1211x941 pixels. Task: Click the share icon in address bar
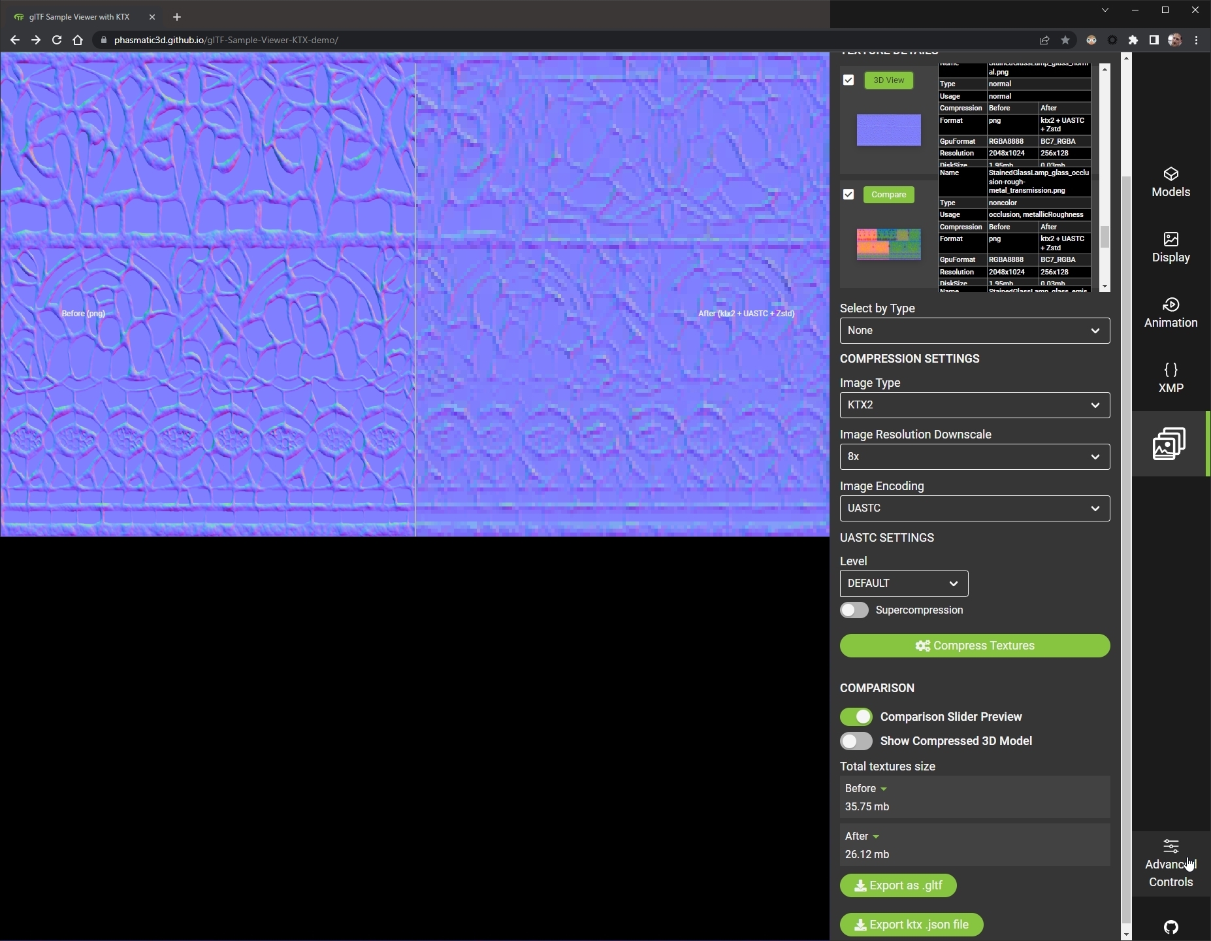[x=1044, y=40]
